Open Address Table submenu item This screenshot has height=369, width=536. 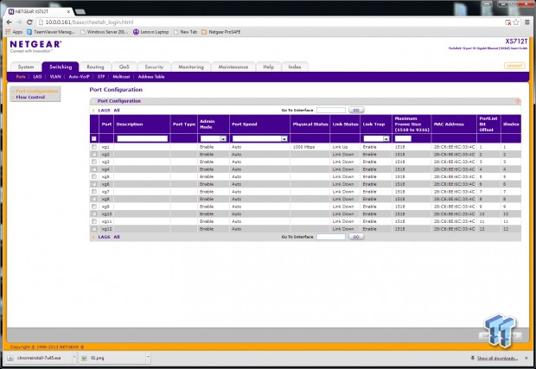point(151,77)
